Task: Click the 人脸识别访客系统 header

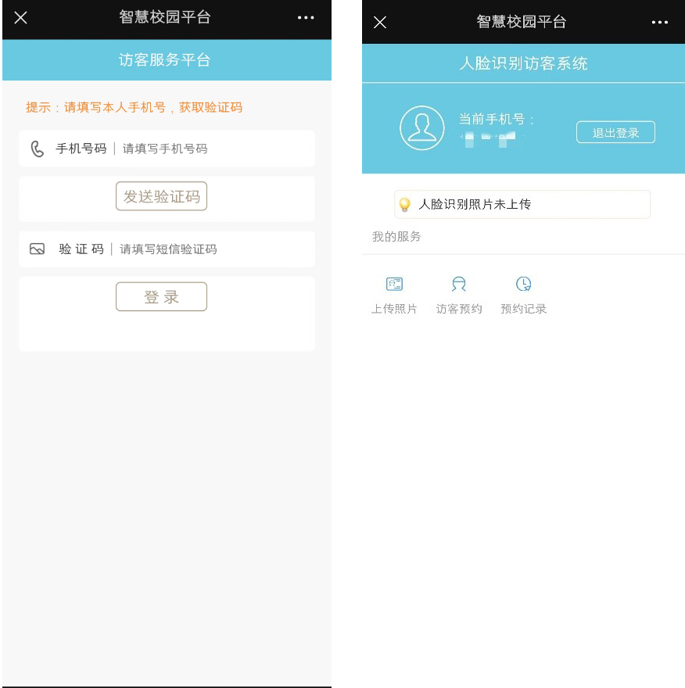Action: [523, 63]
